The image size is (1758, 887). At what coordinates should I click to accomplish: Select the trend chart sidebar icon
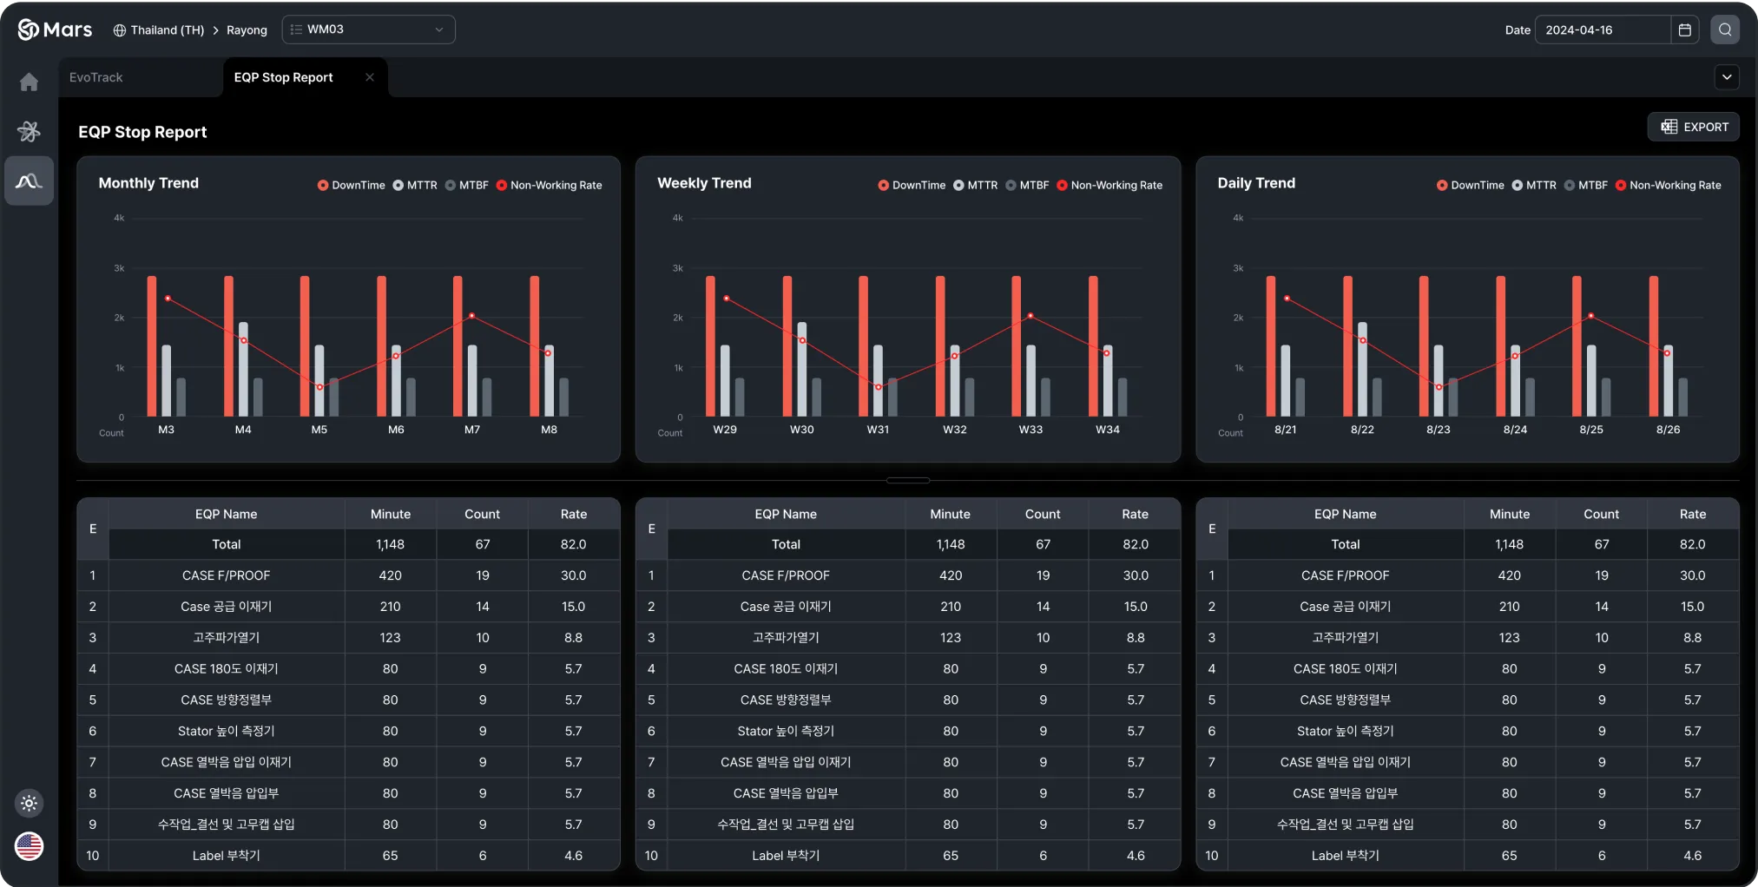click(29, 181)
